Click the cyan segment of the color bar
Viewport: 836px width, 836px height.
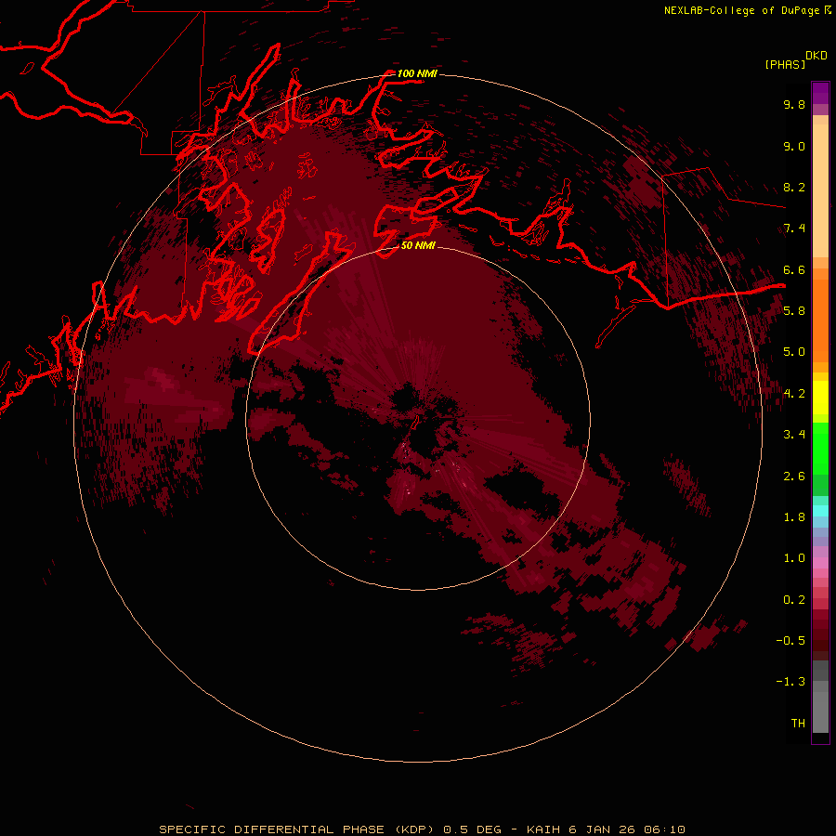point(820,510)
